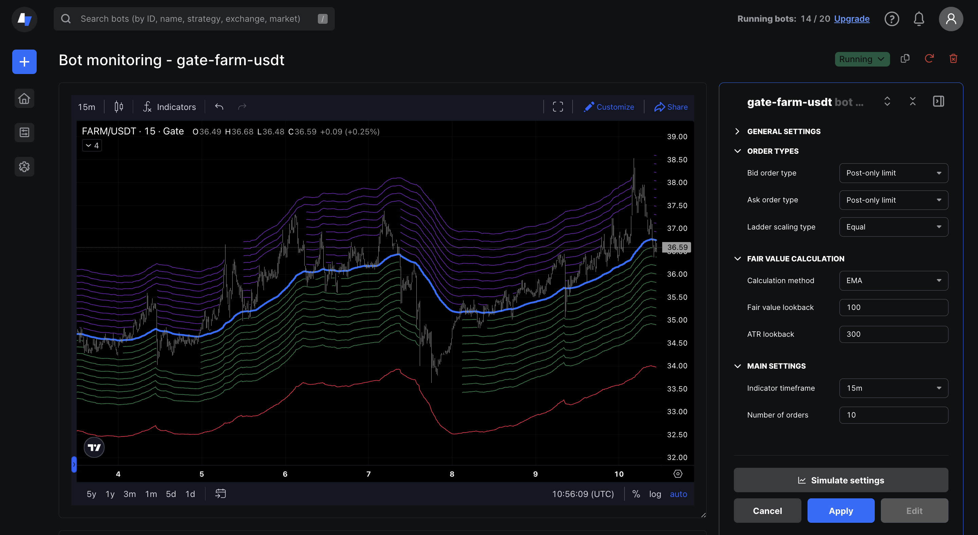This screenshot has height=535, width=978.
Task: Open the Indicators menu
Action: [170, 107]
